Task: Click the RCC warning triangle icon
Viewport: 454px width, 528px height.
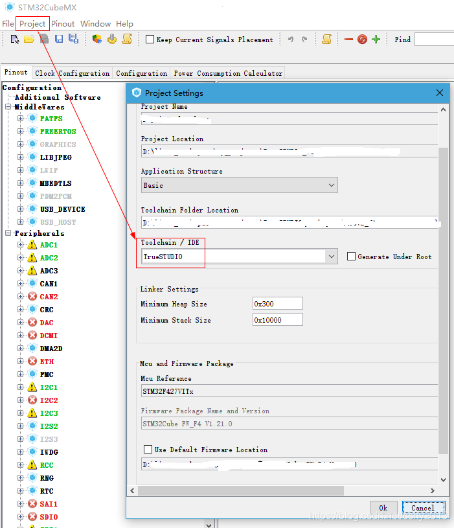Action: tap(32, 465)
